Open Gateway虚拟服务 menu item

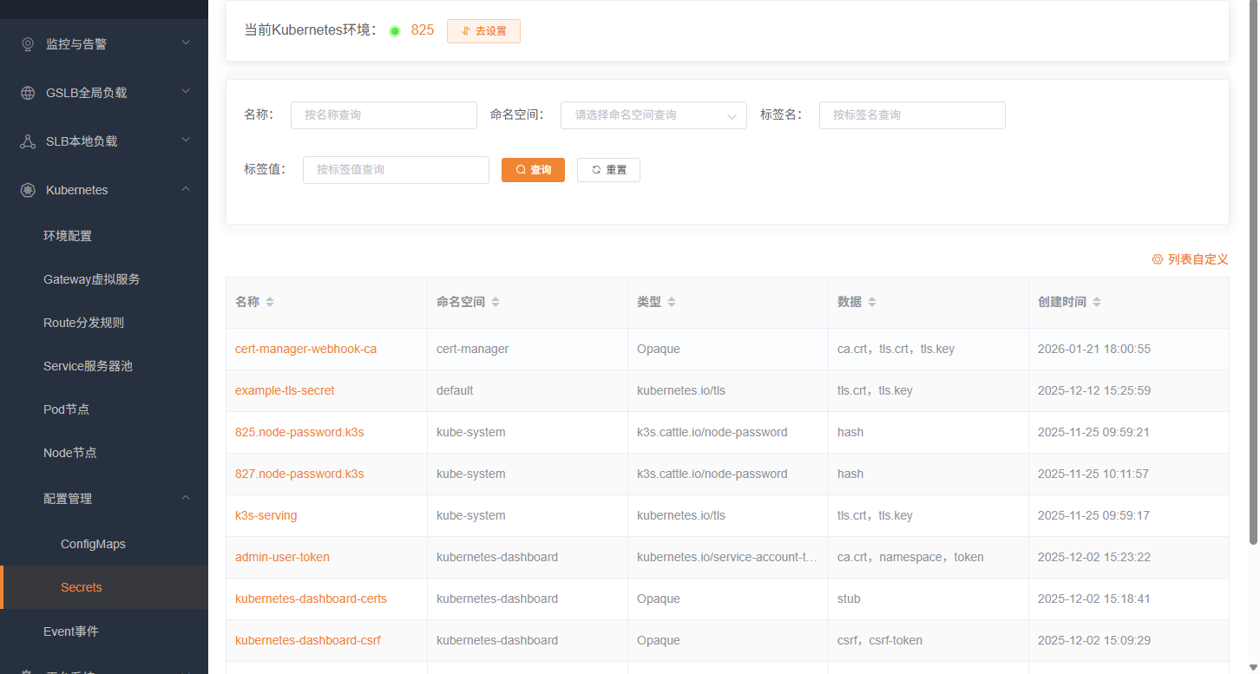click(91, 279)
